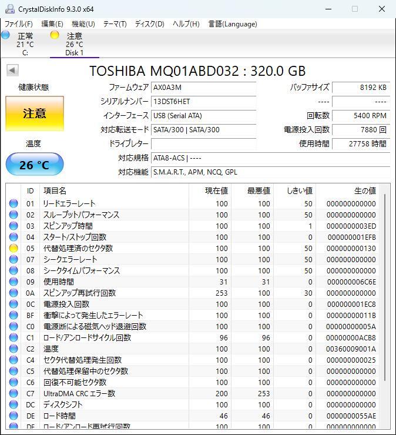This screenshot has height=435, width=396.
Task: Open the ファイル(F) menu
Action: [19, 24]
